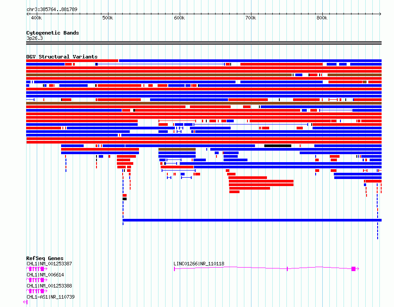Click the 400k scale label

[x=36, y=18]
